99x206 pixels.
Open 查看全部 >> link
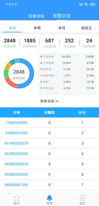pos(49,101)
